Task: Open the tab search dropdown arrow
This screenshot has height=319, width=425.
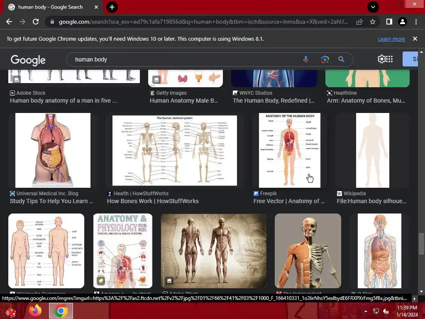Action: coord(373,7)
